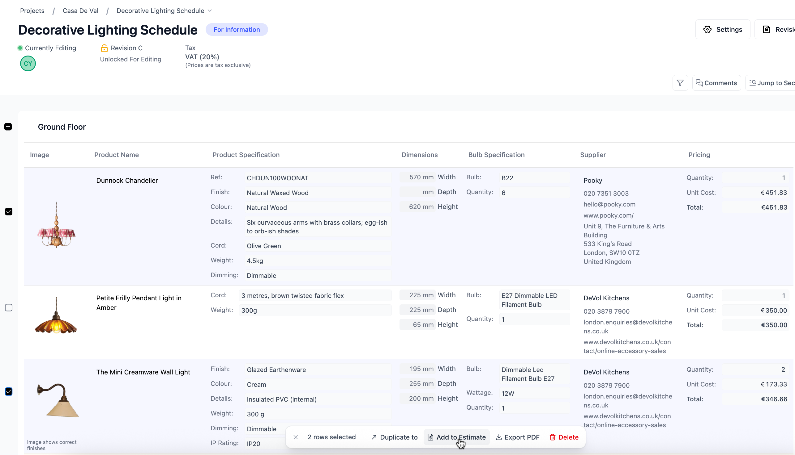Expand the Decorative Lighting Schedule breadcrumb dropdown

[x=210, y=10]
